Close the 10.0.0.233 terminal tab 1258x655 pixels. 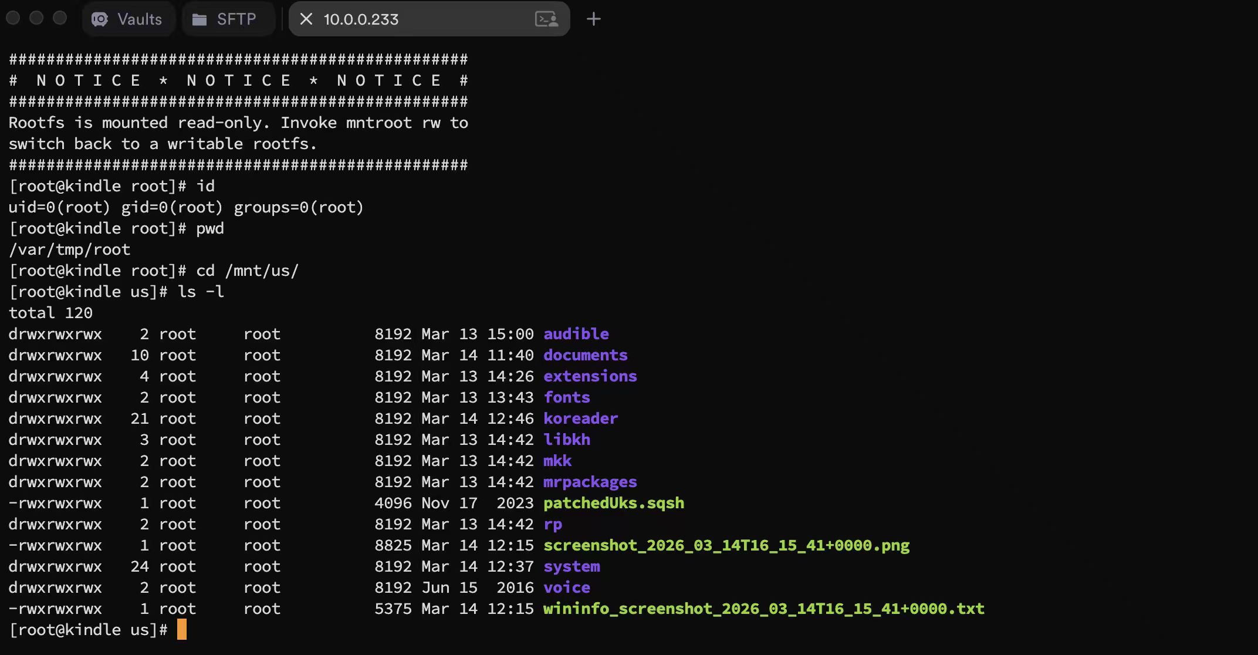click(x=306, y=19)
